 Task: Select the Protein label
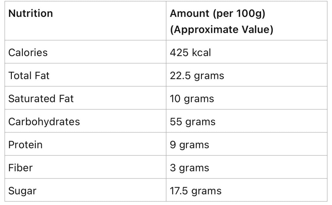25,145
